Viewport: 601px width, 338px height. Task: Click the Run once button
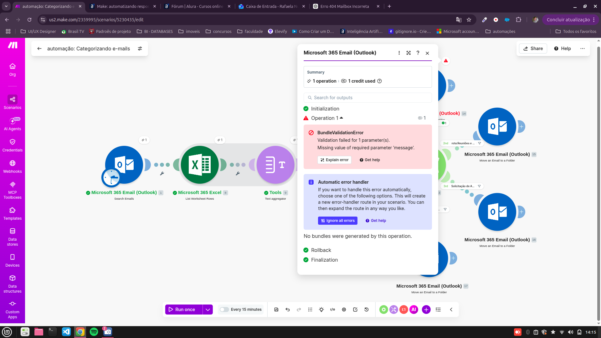tap(184, 310)
